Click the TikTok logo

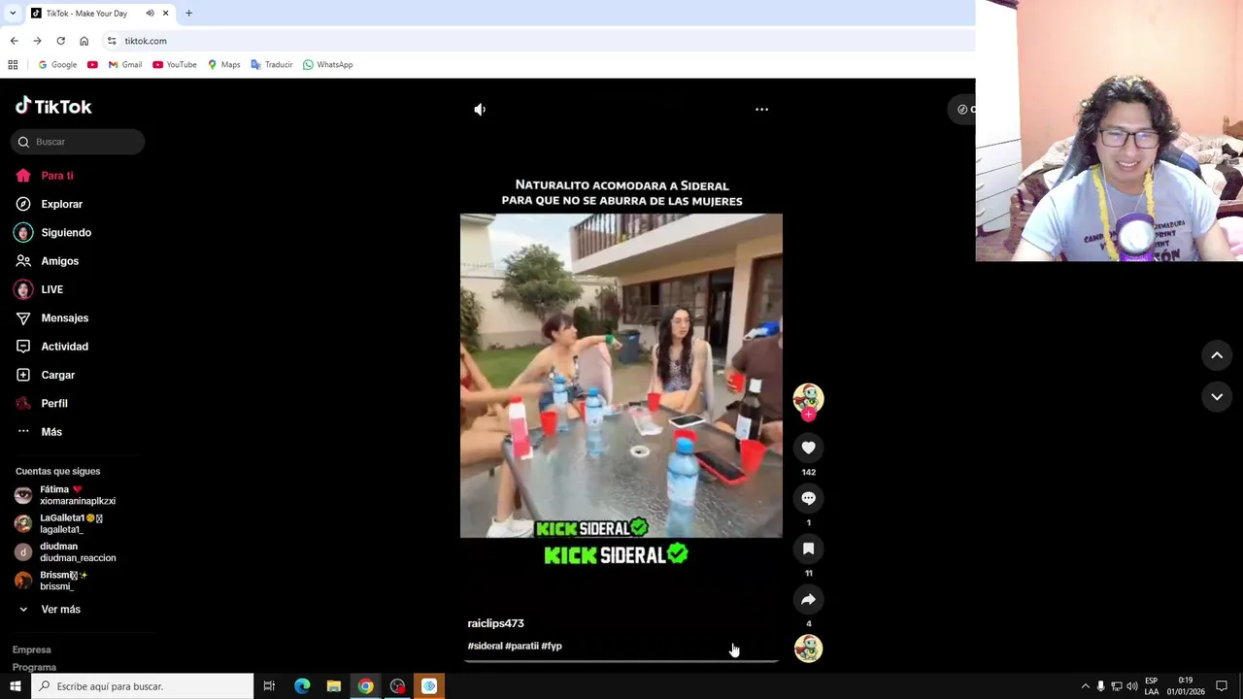pyautogui.click(x=53, y=106)
